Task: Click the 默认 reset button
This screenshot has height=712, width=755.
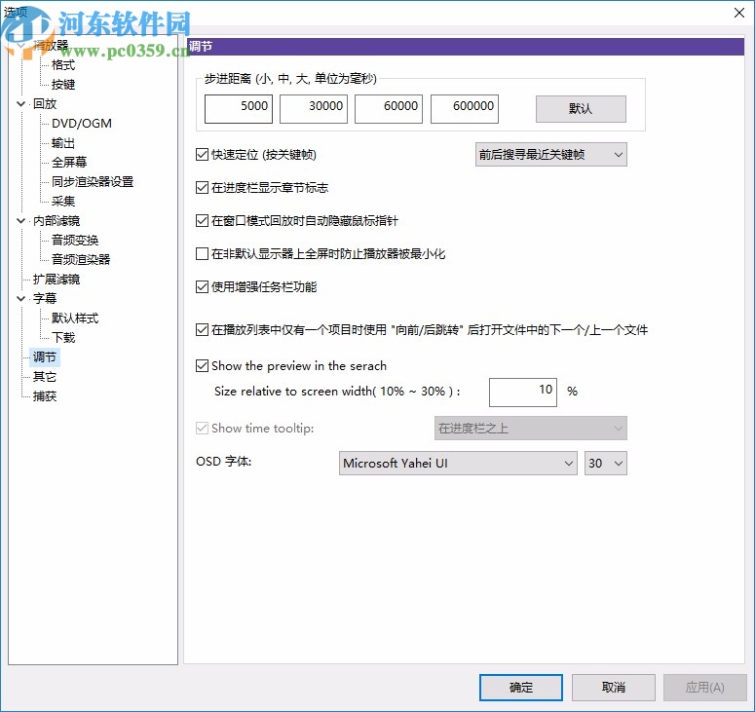Action: point(581,109)
